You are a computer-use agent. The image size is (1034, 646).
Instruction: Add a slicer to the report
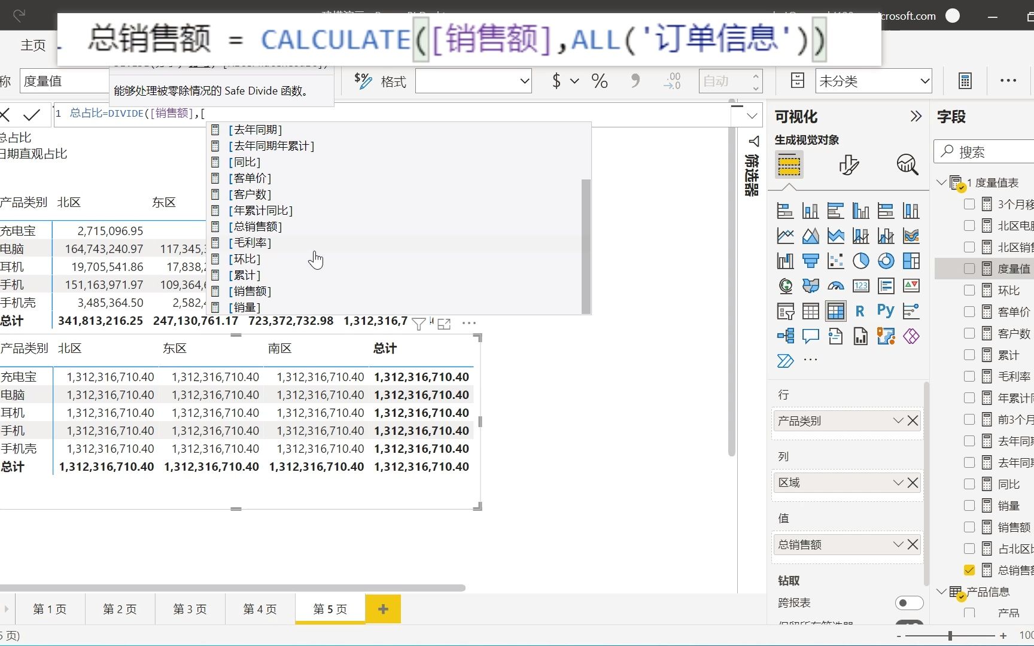coord(785,311)
